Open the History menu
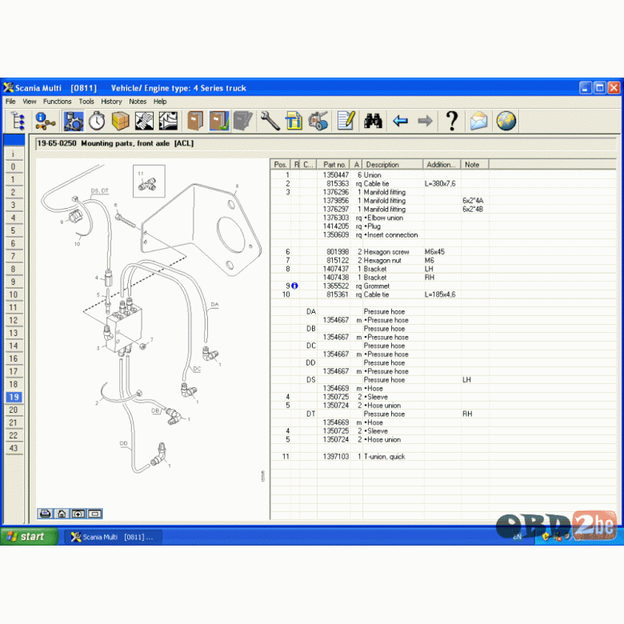This screenshot has height=624, width=624. (111, 102)
